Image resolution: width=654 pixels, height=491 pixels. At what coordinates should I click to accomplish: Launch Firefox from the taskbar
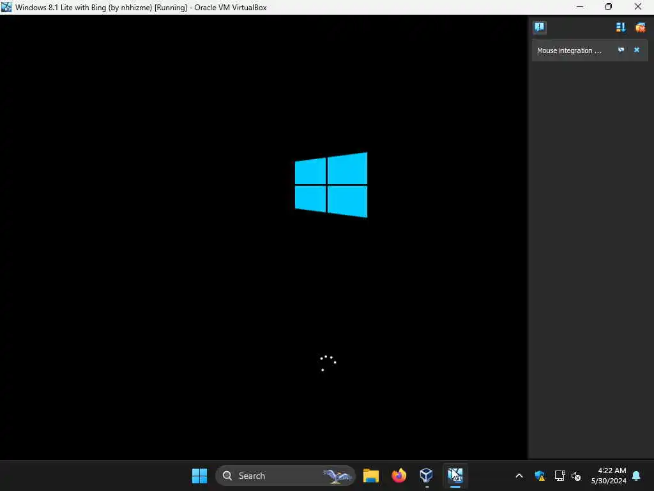[399, 476]
